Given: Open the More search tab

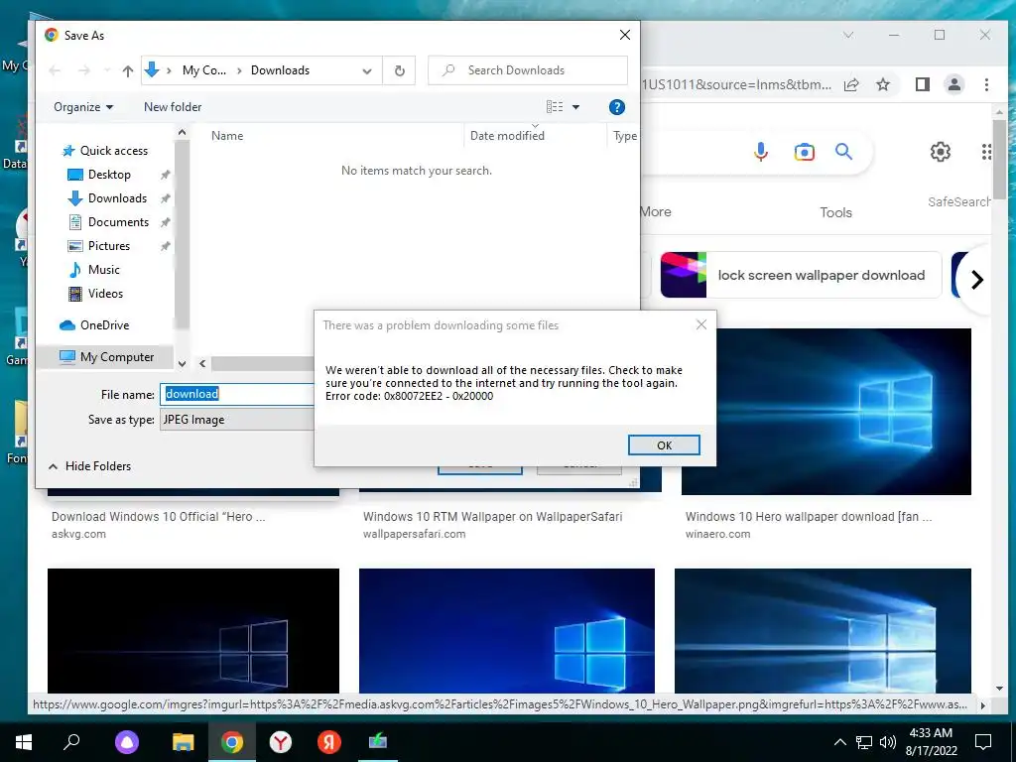Looking at the screenshot, I should tap(656, 212).
